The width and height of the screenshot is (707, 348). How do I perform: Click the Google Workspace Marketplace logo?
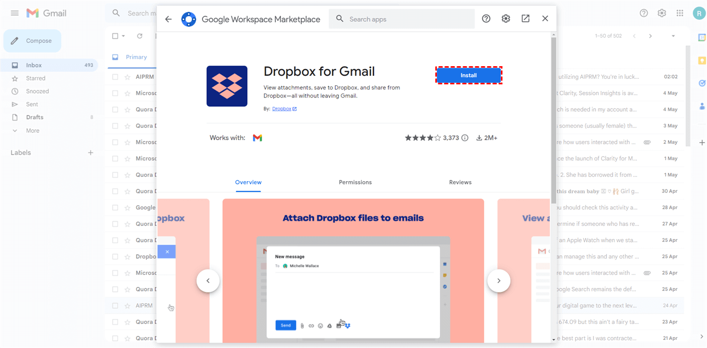(x=188, y=19)
